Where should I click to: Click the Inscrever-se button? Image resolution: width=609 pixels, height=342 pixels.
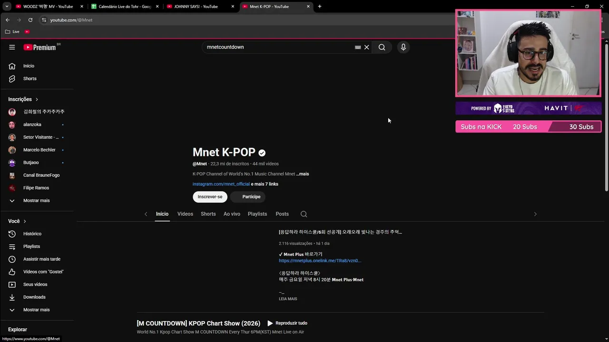pos(210,197)
